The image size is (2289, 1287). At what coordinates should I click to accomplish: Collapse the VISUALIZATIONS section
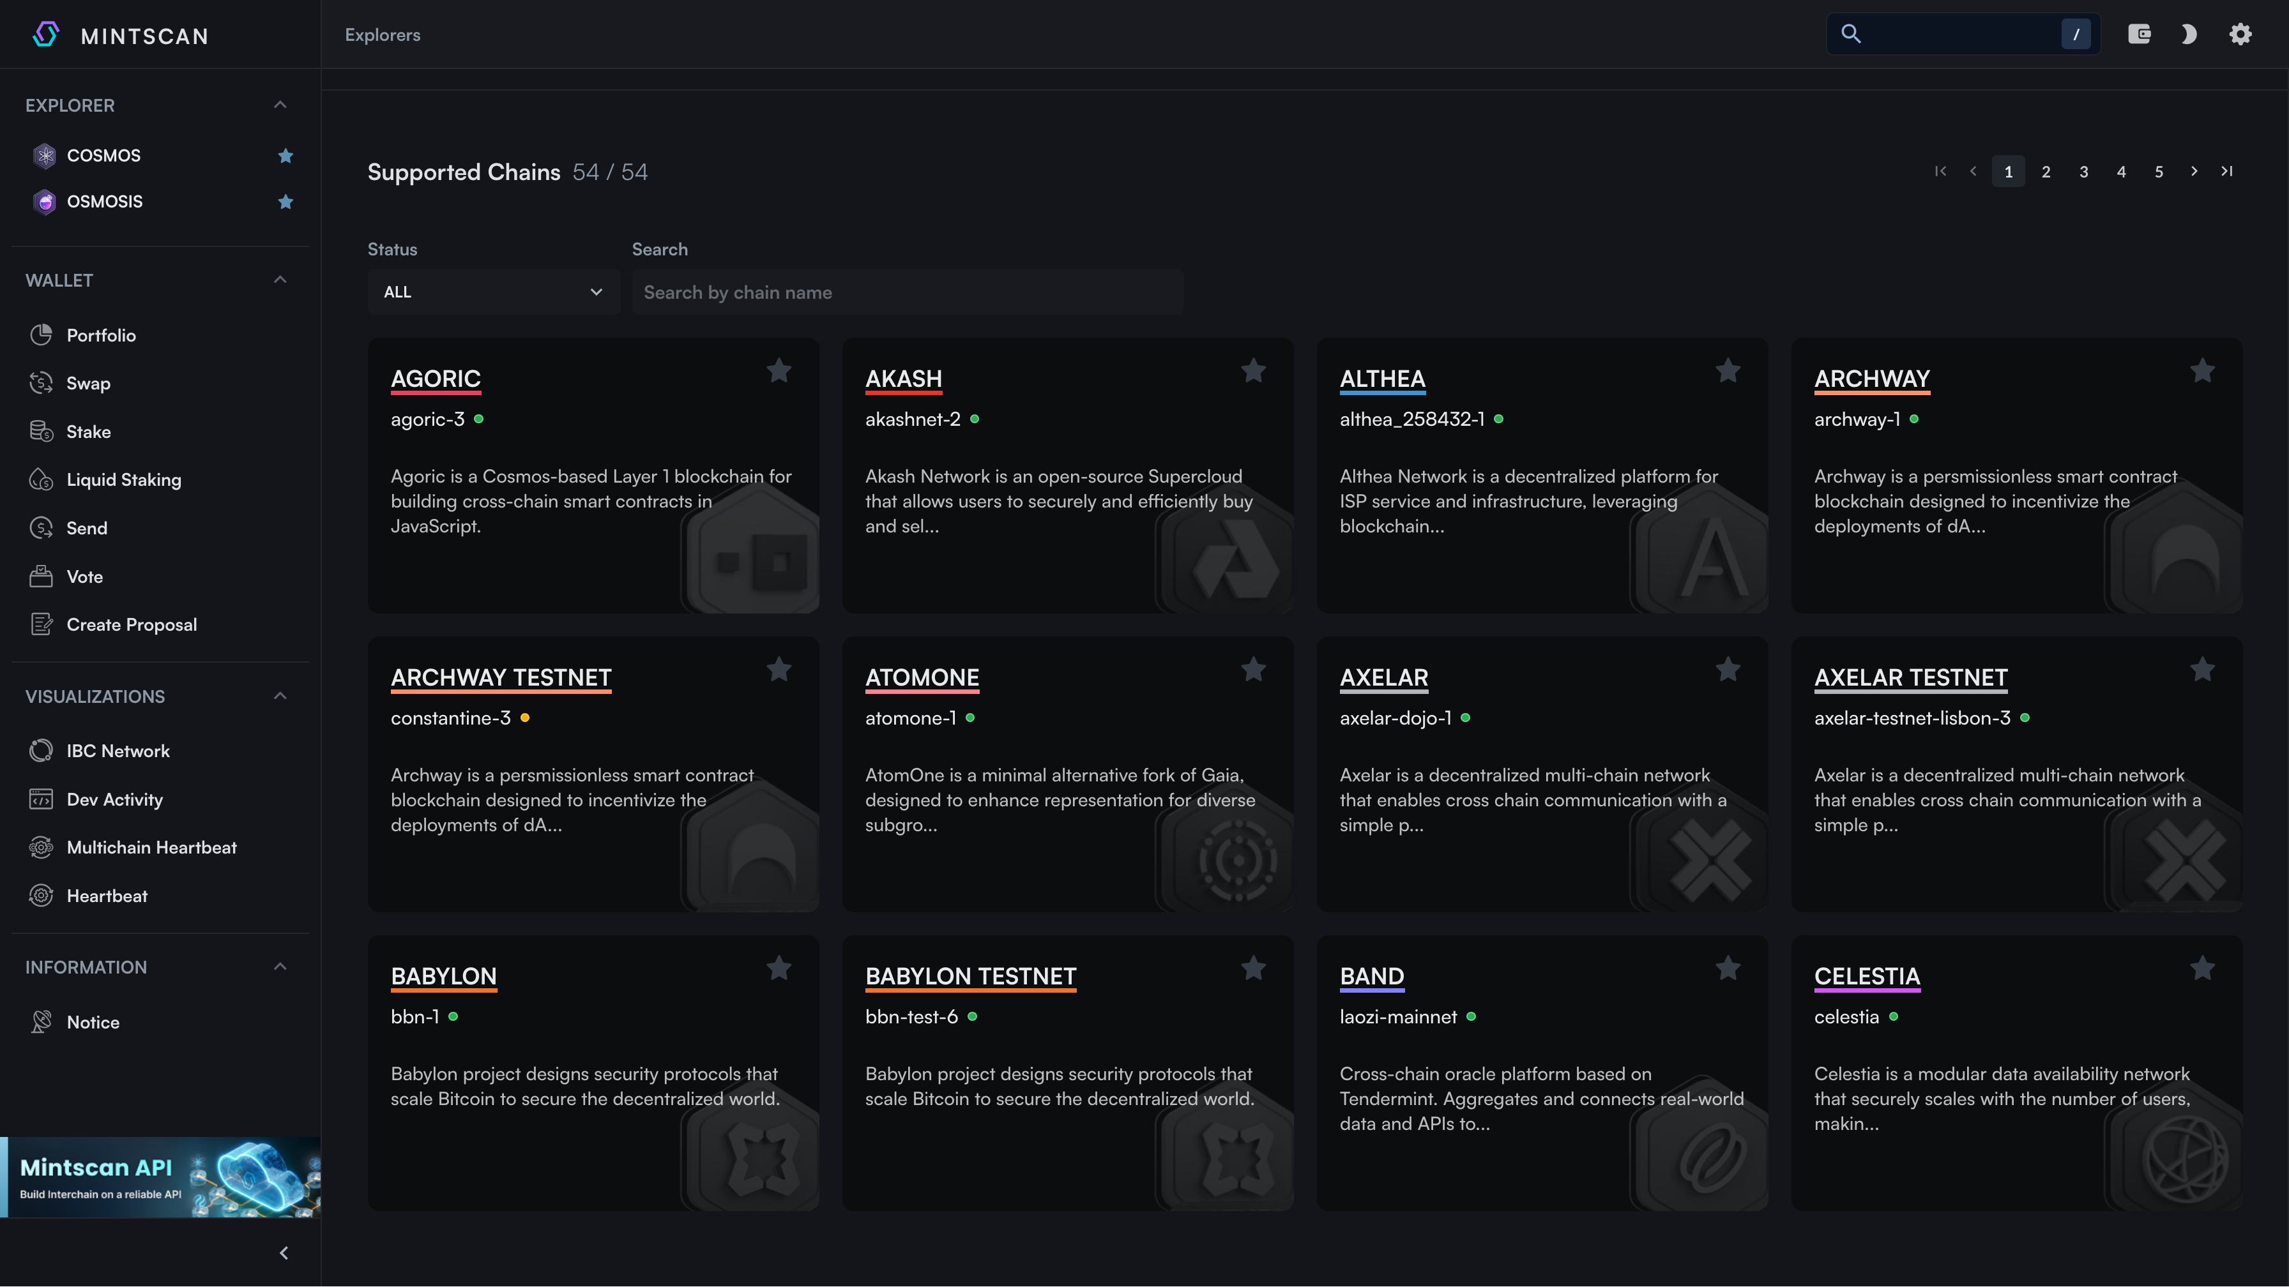coord(280,696)
